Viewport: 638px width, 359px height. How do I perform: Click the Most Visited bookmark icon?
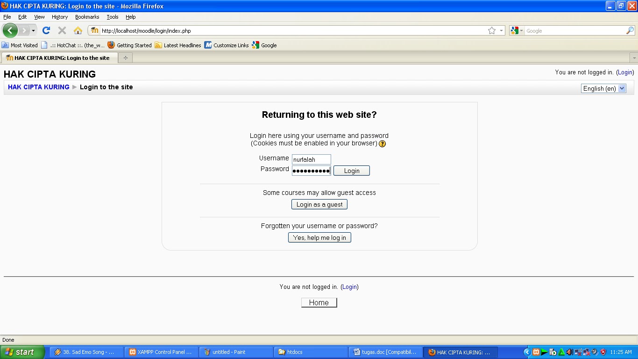[5, 45]
